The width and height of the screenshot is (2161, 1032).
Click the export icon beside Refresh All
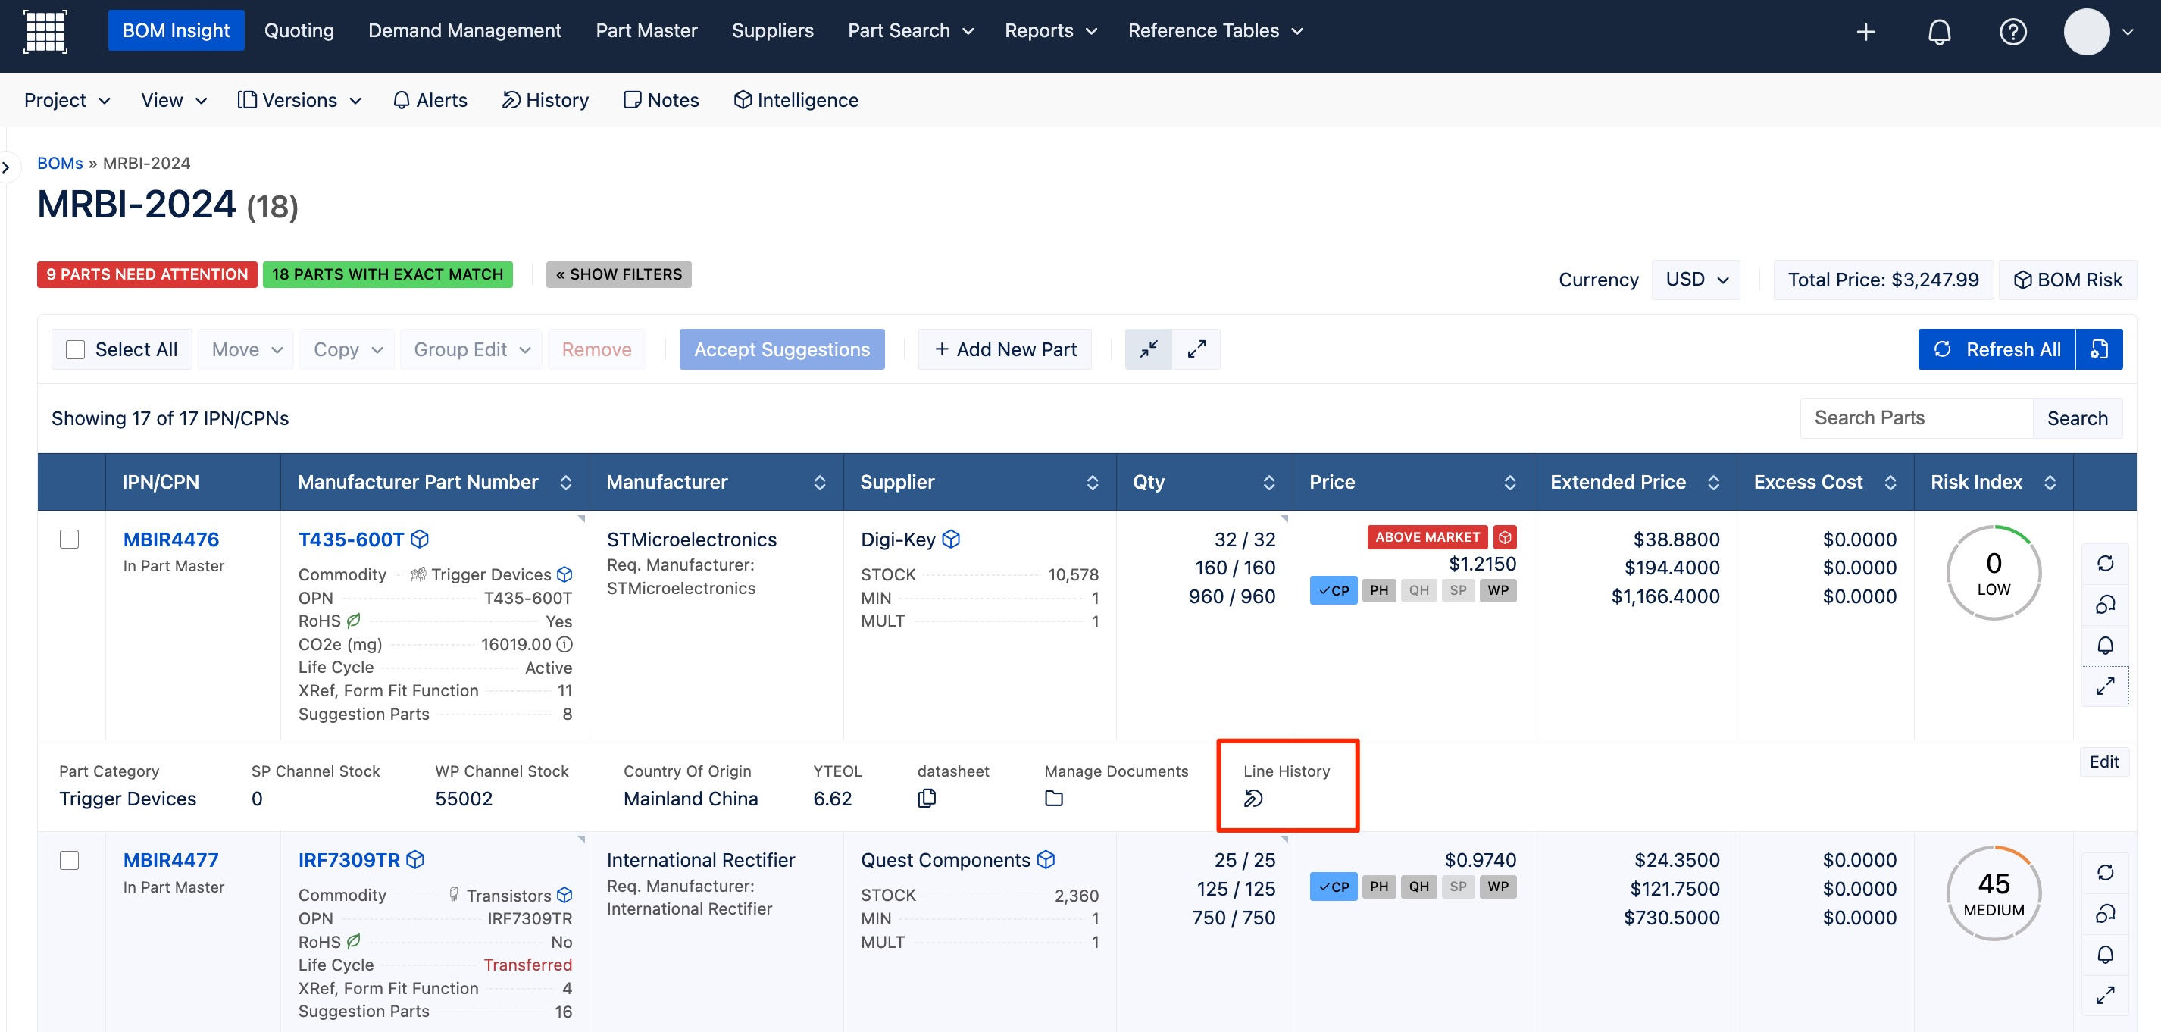tap(2099, 349)
